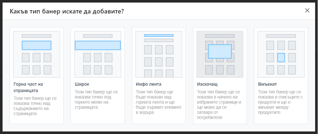Click the full-width blue bar in 'Широк' preview

(x=97, y=45)
